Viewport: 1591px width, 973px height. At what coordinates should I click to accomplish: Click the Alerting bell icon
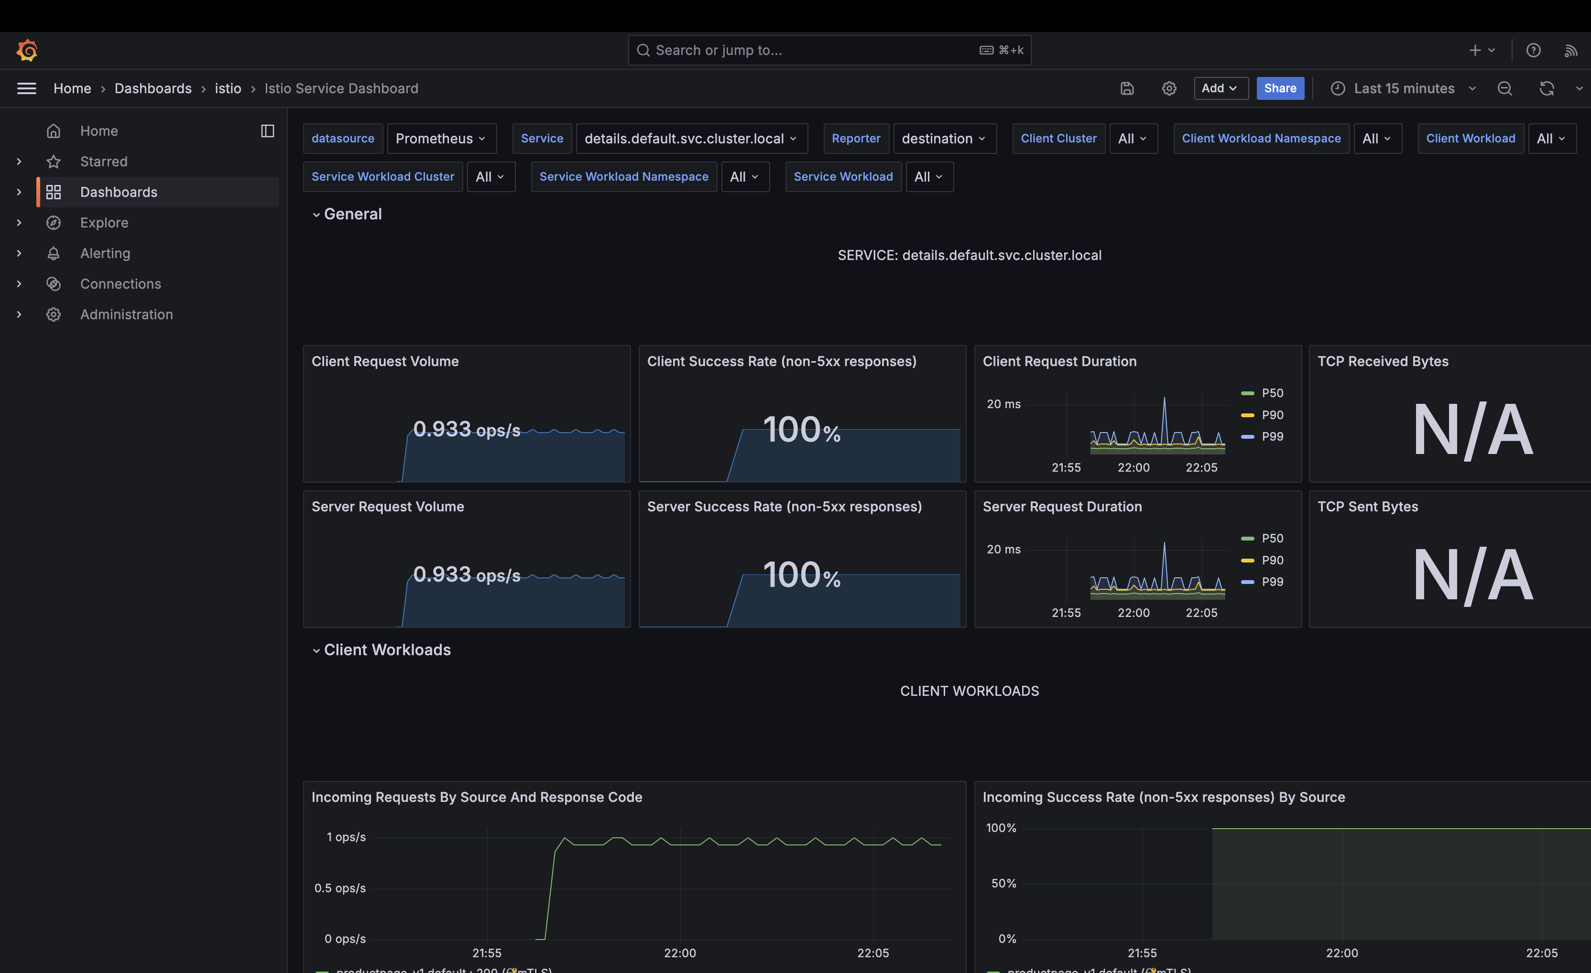(54, 253)
